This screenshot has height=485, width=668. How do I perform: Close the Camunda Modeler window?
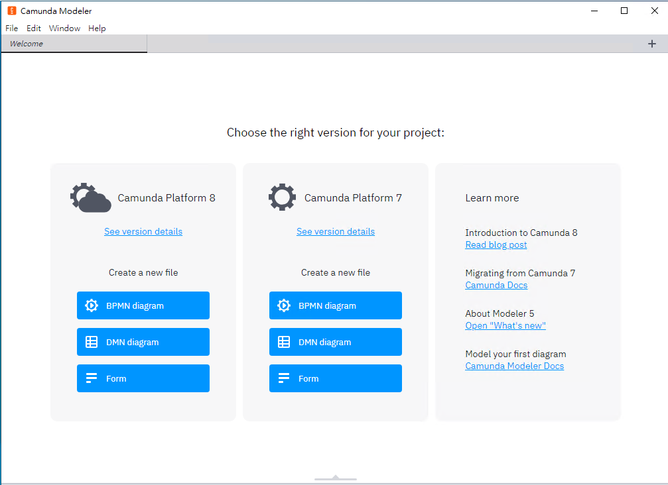click(655, 11)
